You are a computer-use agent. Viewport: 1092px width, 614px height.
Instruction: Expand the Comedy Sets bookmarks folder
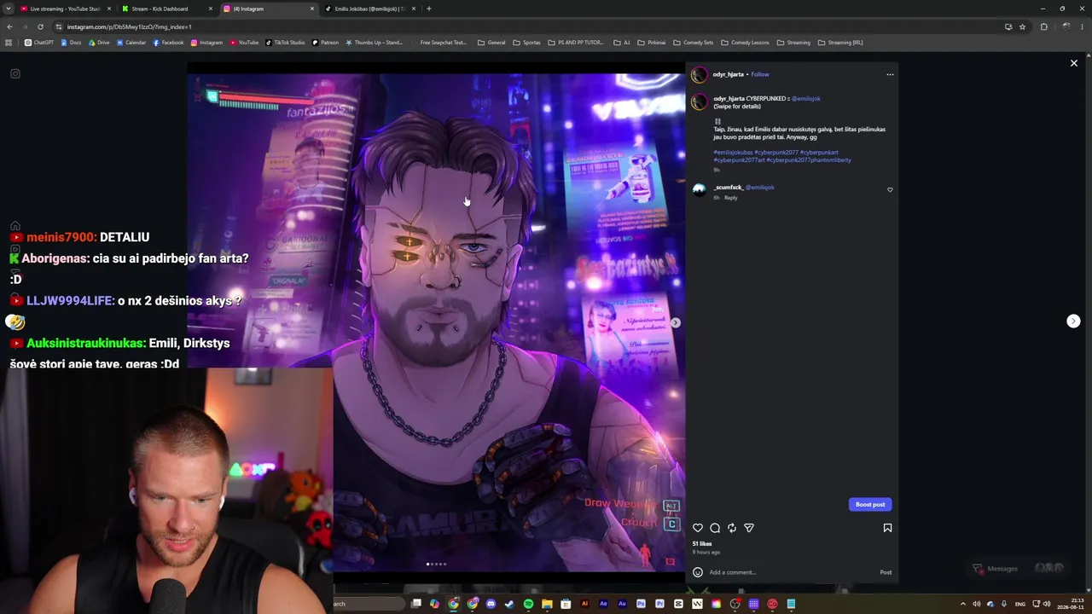[x=693, y=43]
